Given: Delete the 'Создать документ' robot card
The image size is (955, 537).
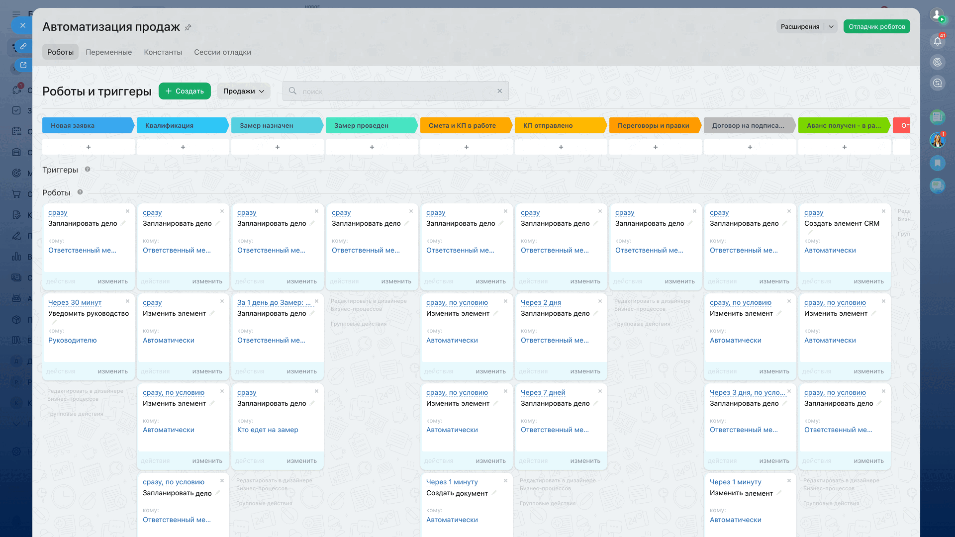Looking at the screenshot, I should 505,481.
